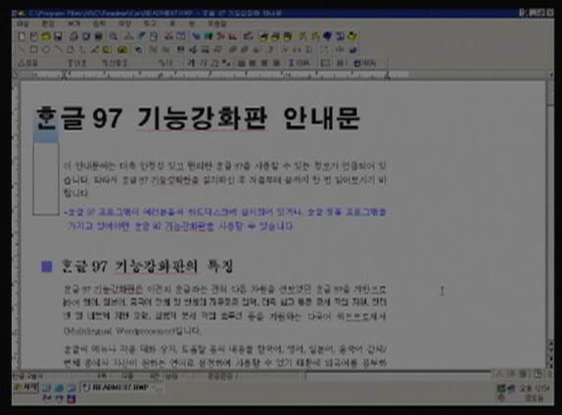Open the 편집 (Edit) menu
The image size is (562, 415).
click(48, 24)
